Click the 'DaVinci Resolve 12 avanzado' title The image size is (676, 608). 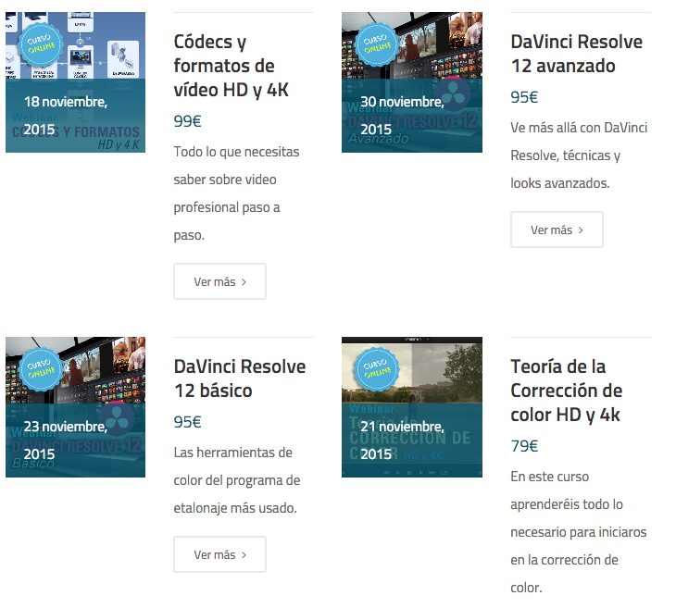576,54
